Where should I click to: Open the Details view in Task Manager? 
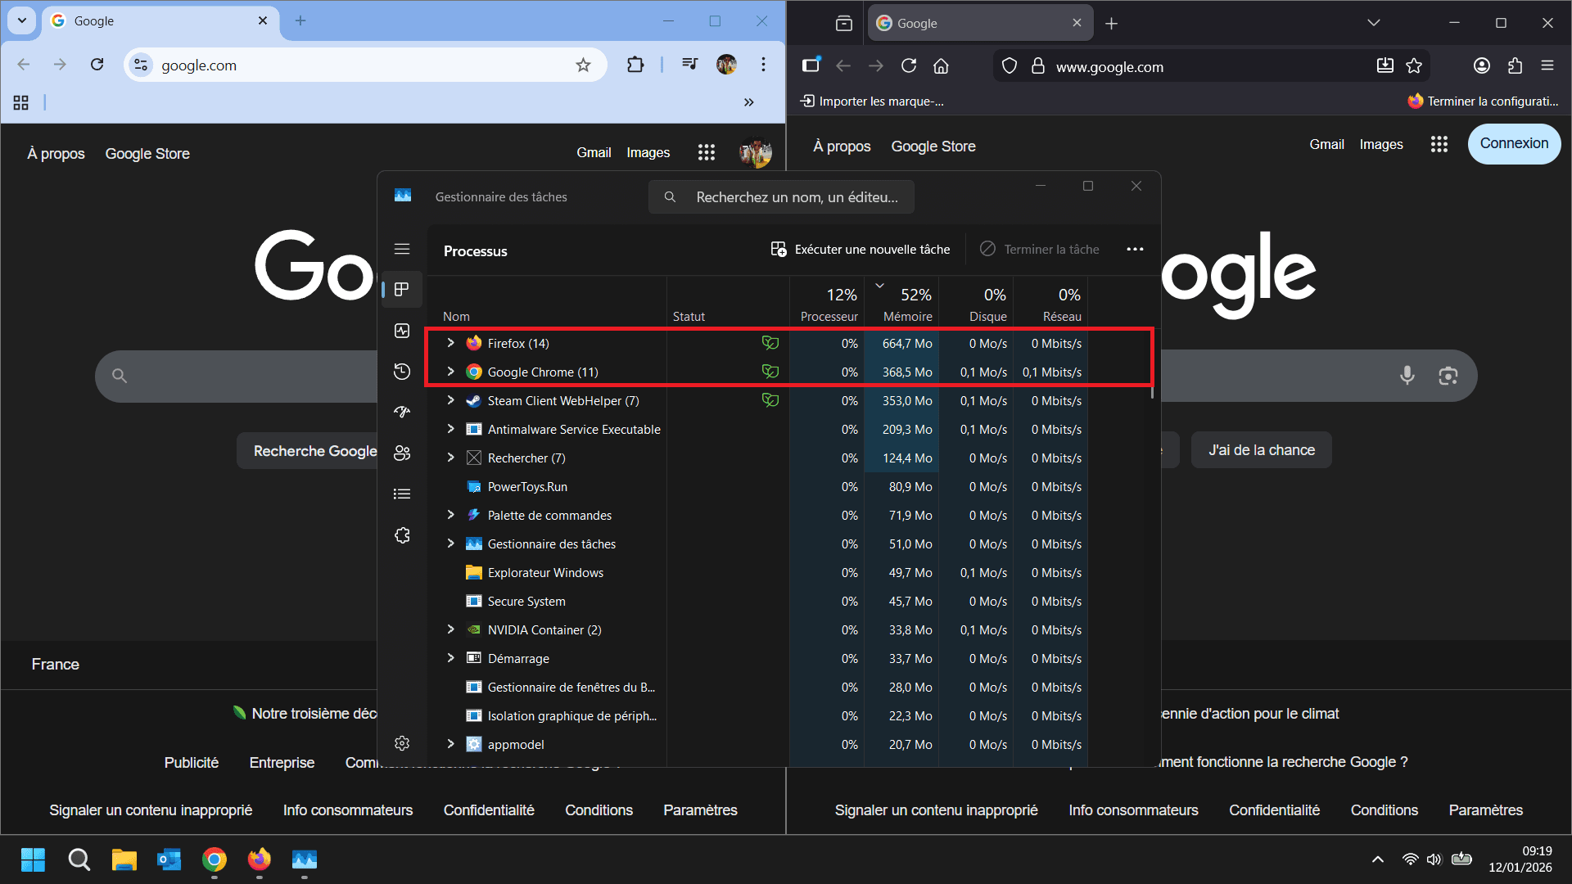pyautogui.click(x=402, y=493)
